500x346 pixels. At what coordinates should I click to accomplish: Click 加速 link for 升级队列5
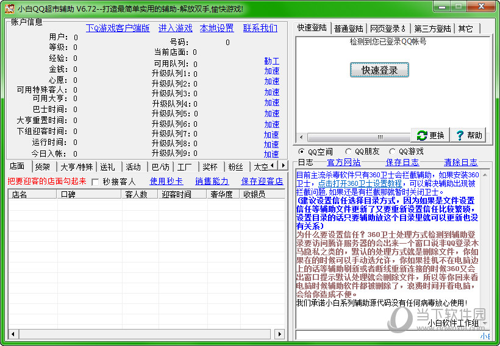click(x=272, y=113)
